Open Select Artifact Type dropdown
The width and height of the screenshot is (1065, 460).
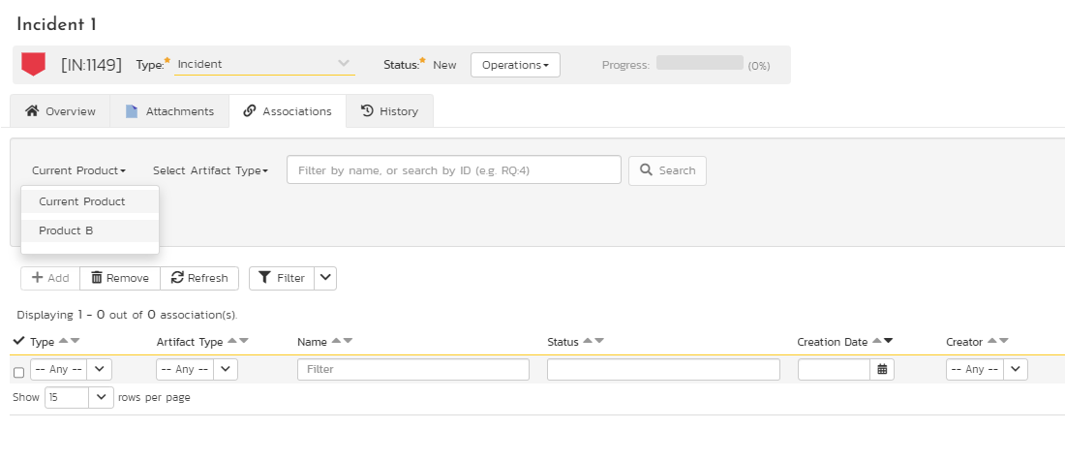(210, 170)
